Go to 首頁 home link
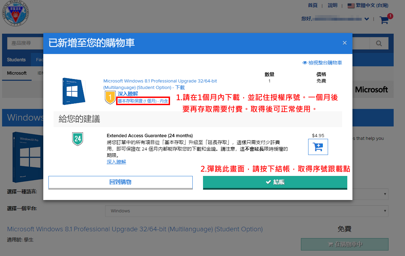The image size is (405, 256). point(313,5)
